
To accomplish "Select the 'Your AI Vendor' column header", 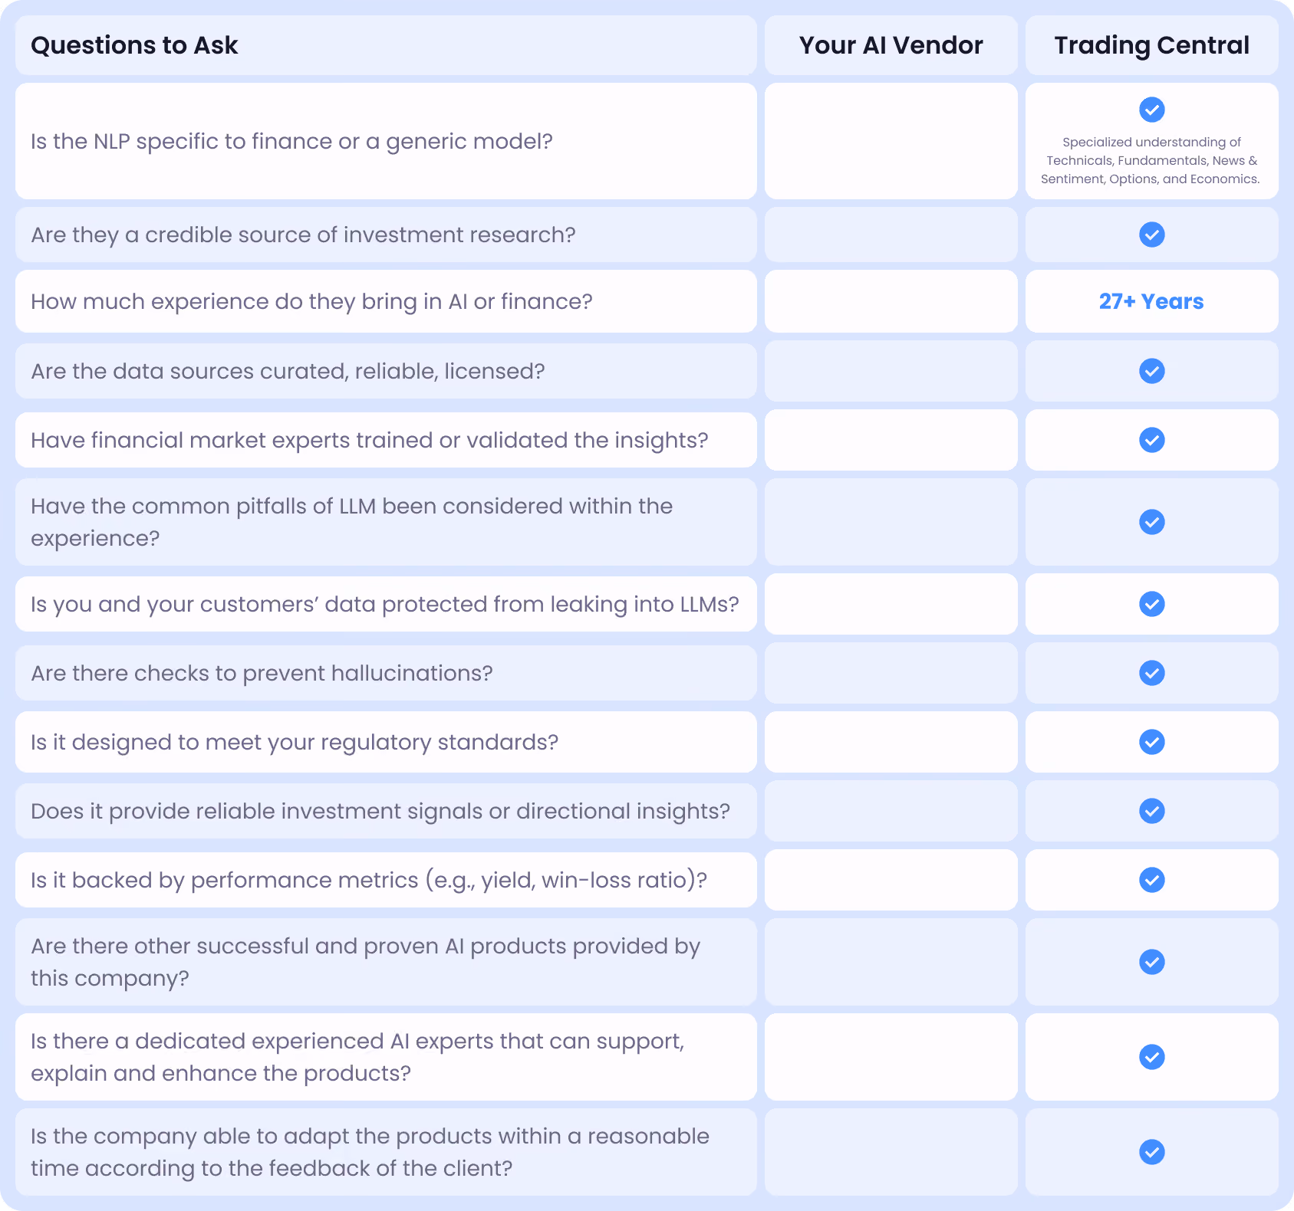I will pyautogui.click(x=891, y=45).
